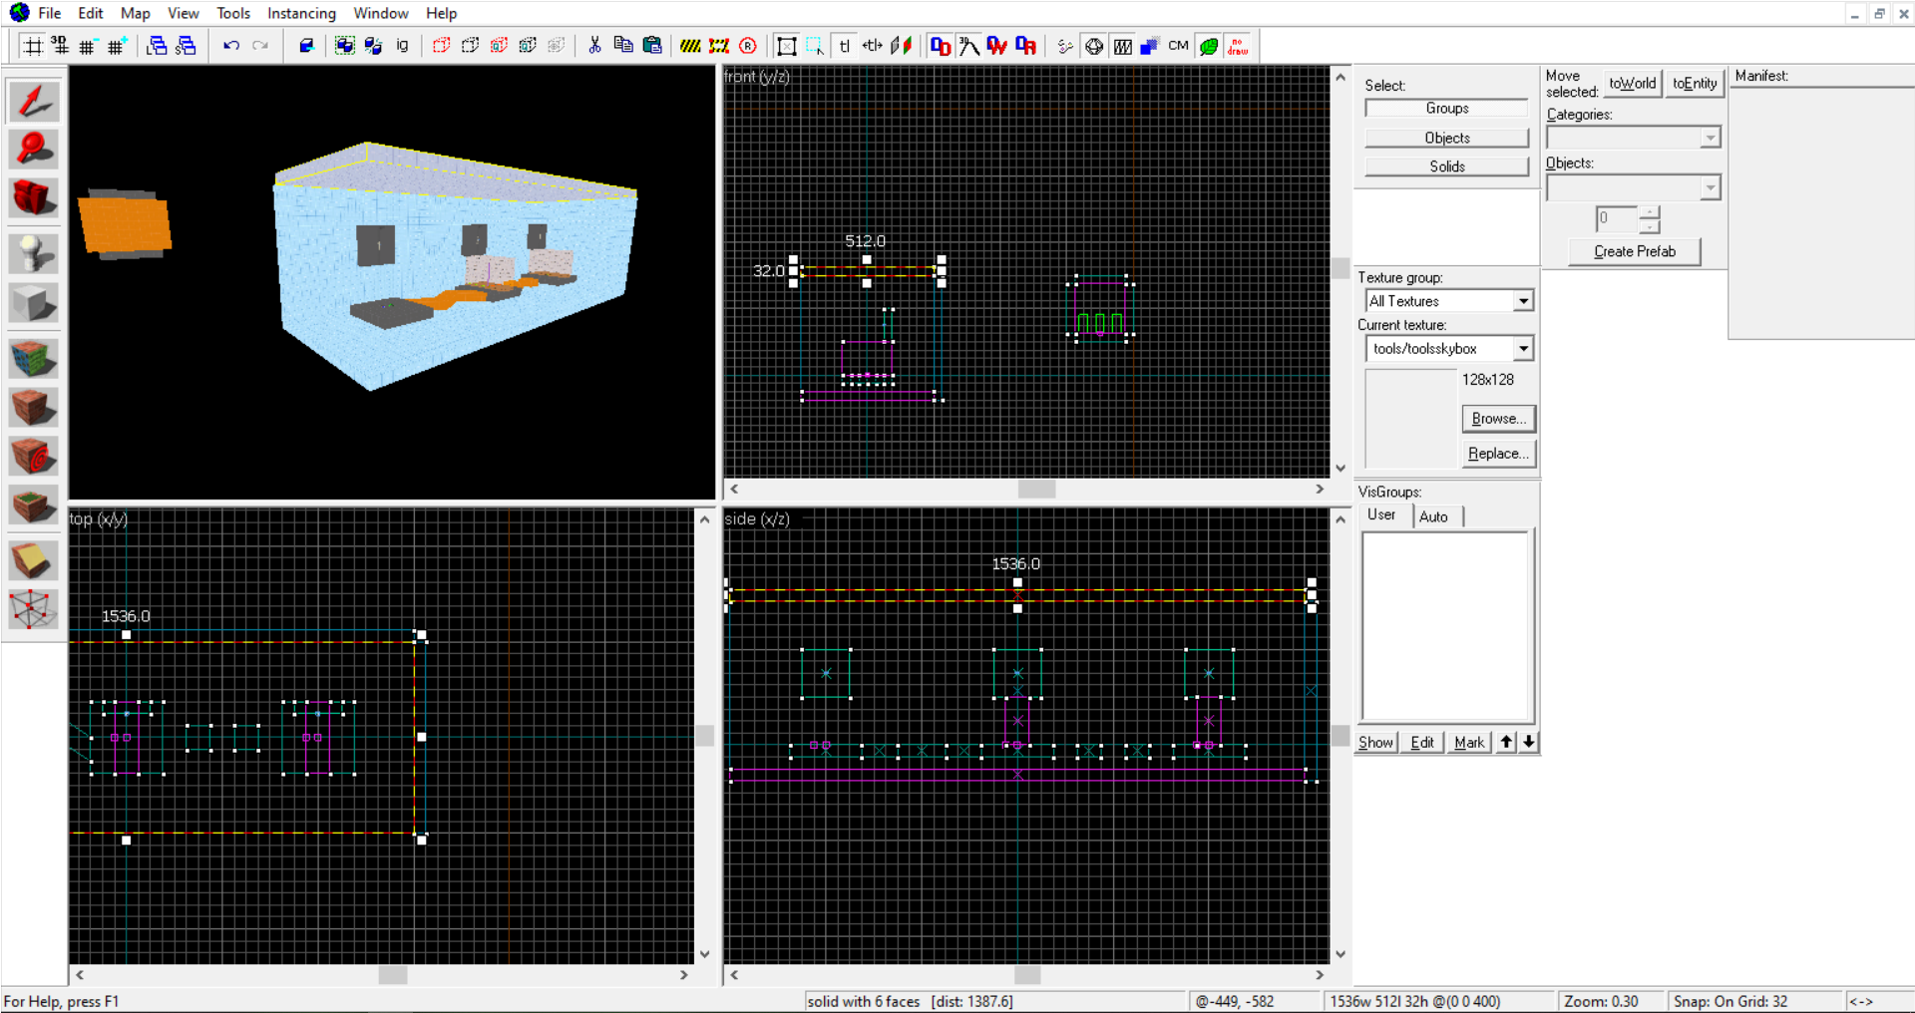Click the front (y/z) view scroll-down arrow
The height and width of the screenshot is (1013, 1915).
[x=1340, y=469]
